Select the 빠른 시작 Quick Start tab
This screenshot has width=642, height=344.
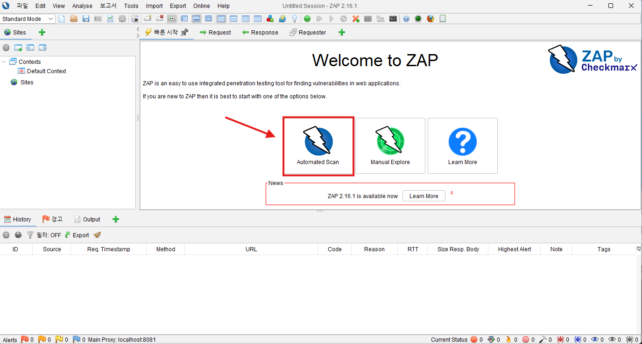pos(166,32)
